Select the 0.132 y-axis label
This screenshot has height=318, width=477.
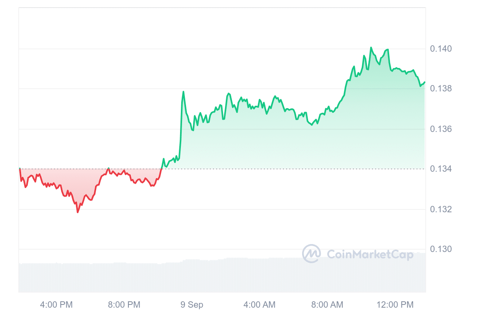[440, 209]
